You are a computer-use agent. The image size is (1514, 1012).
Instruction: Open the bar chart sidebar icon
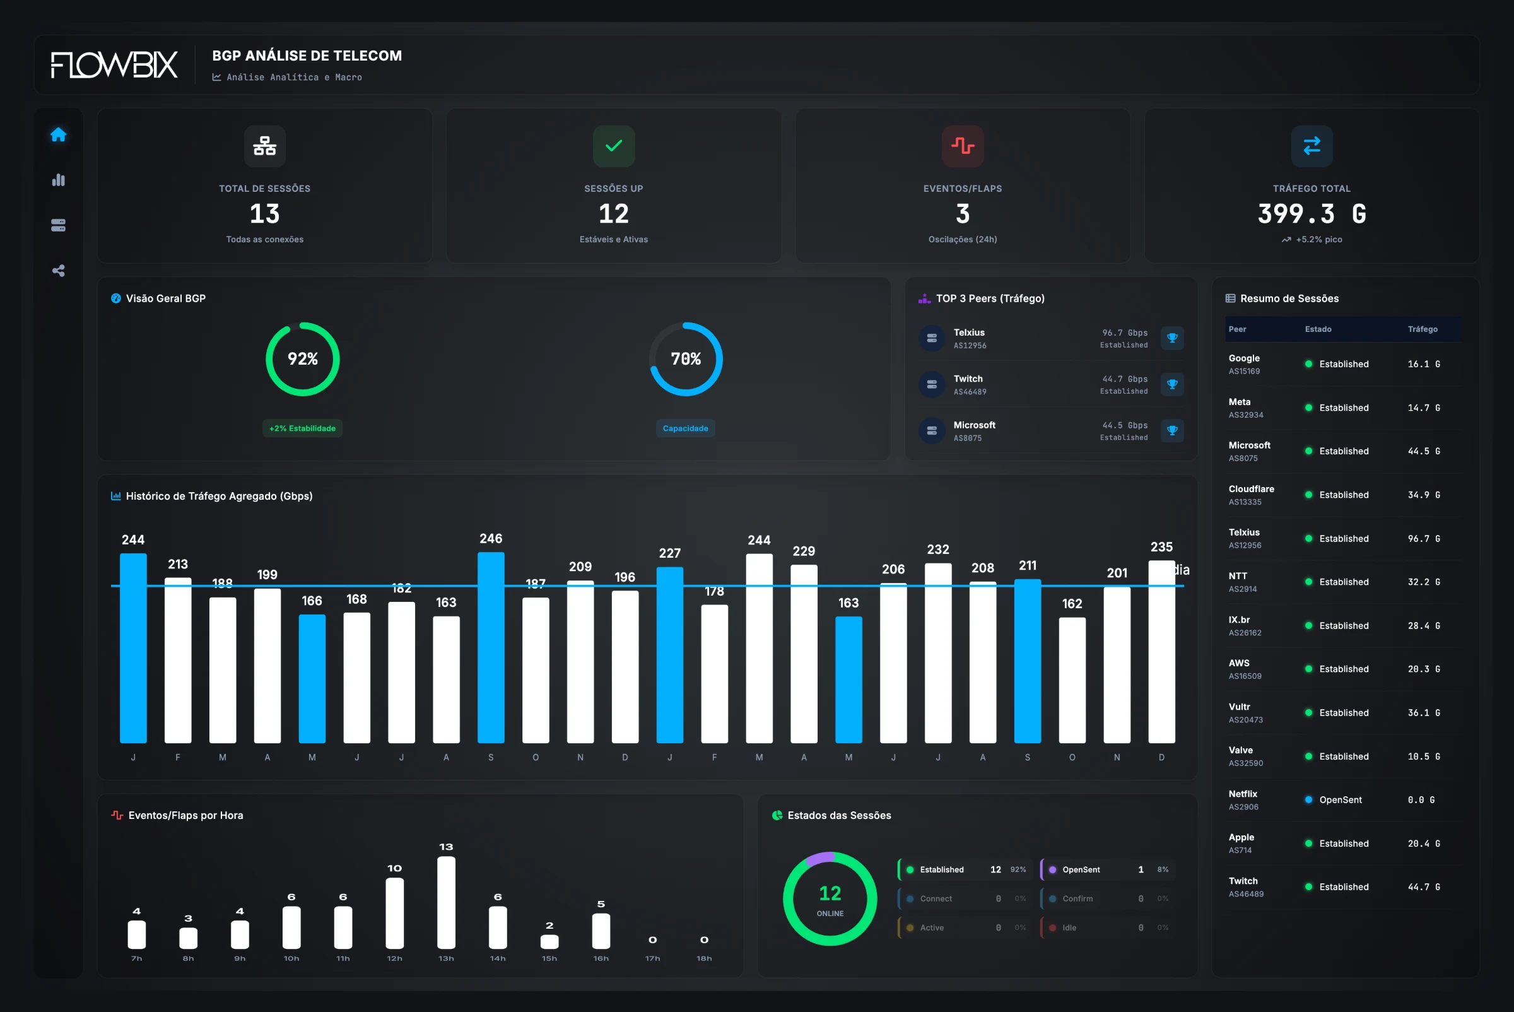point(58,179)
